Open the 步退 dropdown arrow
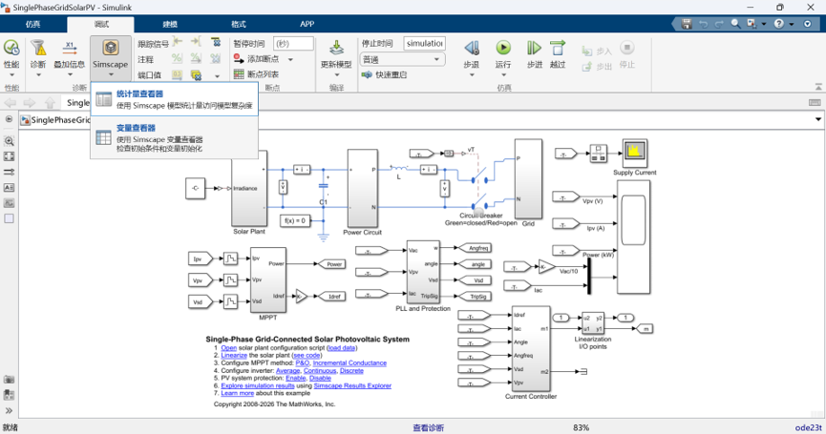The width and height of the screenshot is (826, 434). (472, 75)
